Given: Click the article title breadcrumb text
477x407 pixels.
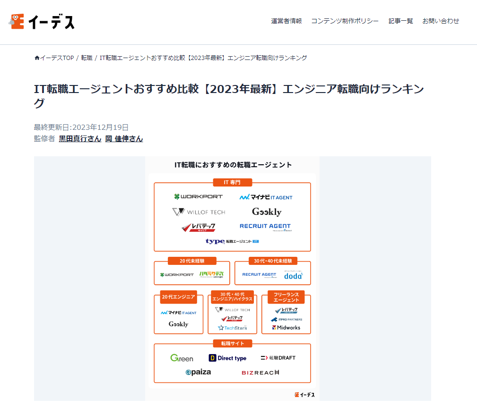Looking at the screenshot, I should pyautogui.click(x=203, y=58).
